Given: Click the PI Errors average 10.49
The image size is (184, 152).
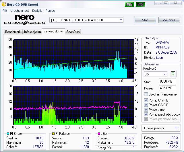Looking at the screenshot, I should pyautogui.click(x=39, y=138).
